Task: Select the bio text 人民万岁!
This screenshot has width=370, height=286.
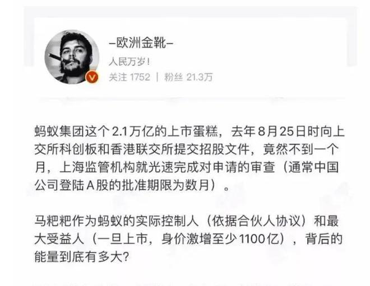Action: tap(129, 62)
